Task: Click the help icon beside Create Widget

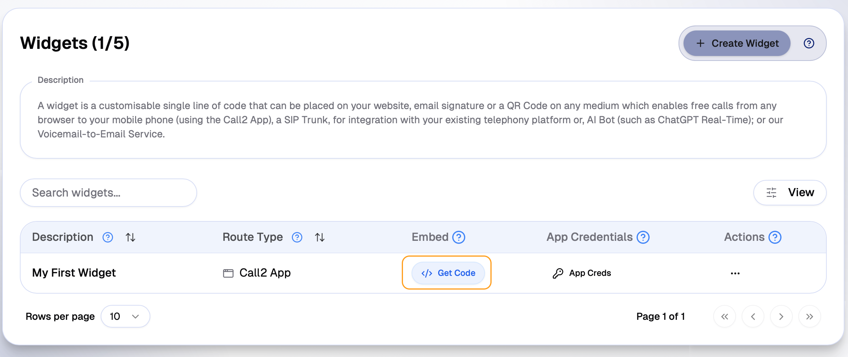Action: (809, 43)
